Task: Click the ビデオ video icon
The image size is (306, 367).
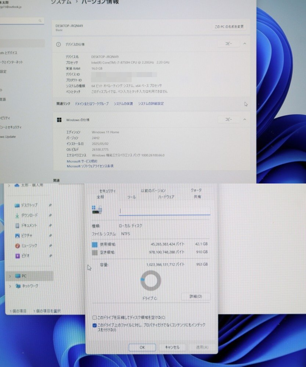Action: (17, 256)
